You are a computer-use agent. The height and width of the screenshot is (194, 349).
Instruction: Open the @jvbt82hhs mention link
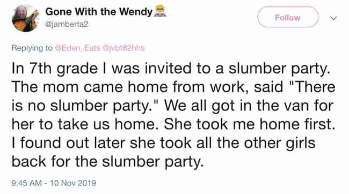point(123,48)
